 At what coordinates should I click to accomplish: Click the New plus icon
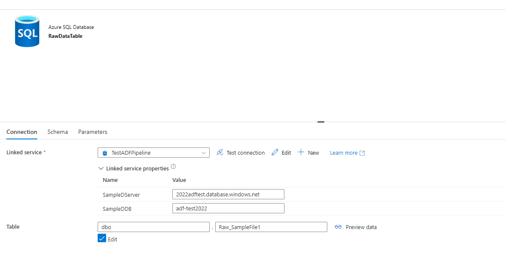point(301,153)
